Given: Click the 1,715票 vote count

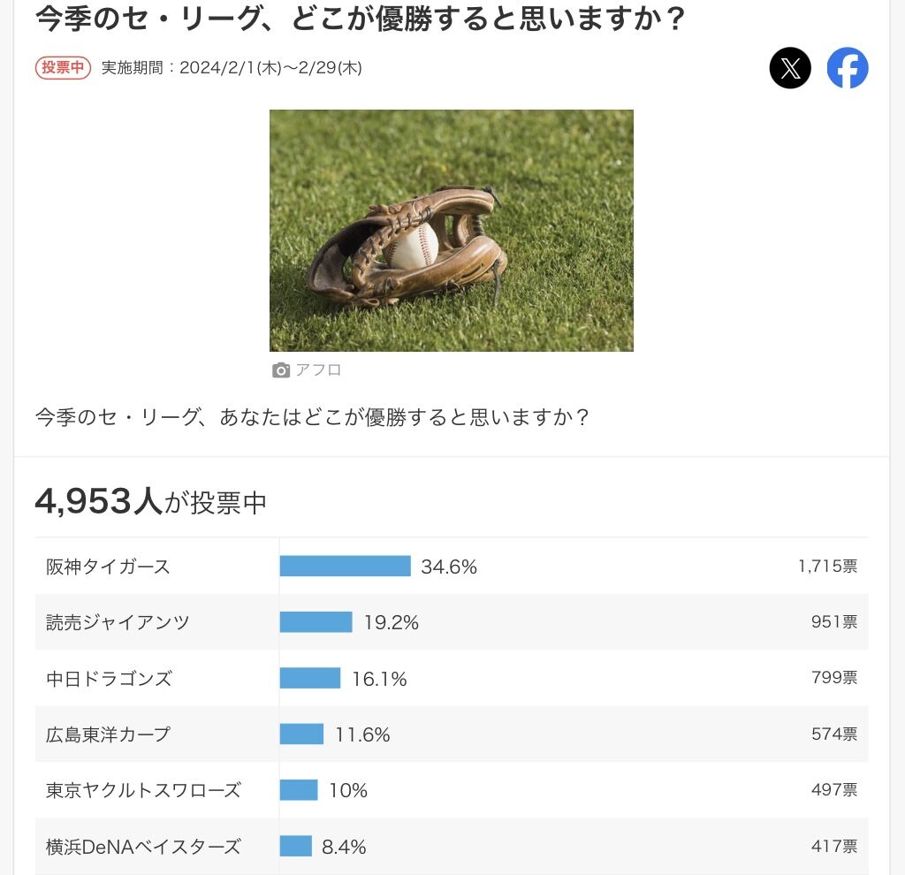Looking at the screenshot, I should [827, 567].
